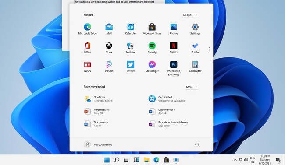Image resolution: width=285 pixels, height=165 pixels.
Task: Open the News app
Action: (87, 67)
